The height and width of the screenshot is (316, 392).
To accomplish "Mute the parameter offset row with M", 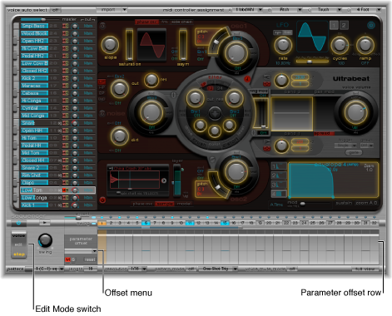I will click(x=67, y=259).
